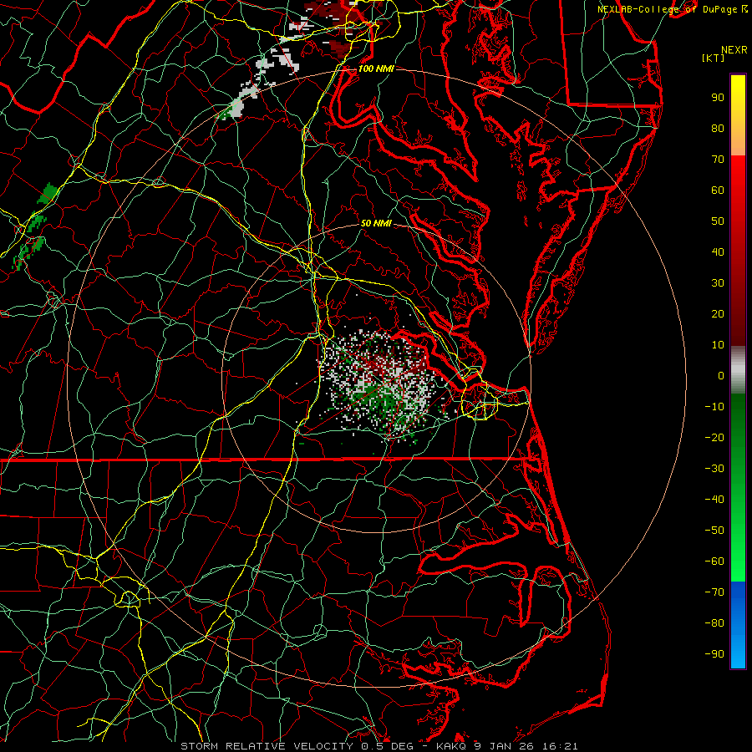Click the 60 value on the velocity scale
The width and height of the screenshot is (752, 752).
(718, 191)
